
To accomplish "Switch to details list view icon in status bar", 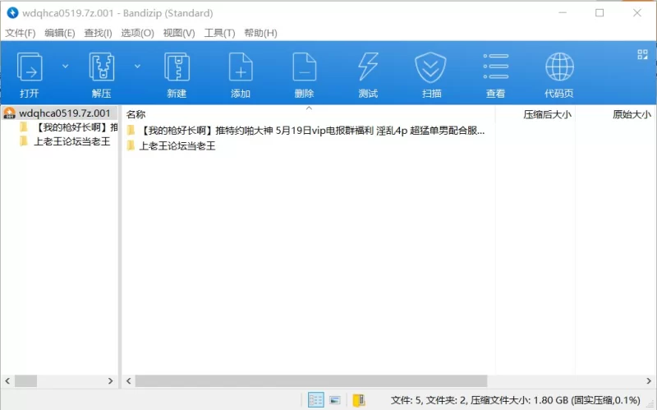I will point(315,400).
